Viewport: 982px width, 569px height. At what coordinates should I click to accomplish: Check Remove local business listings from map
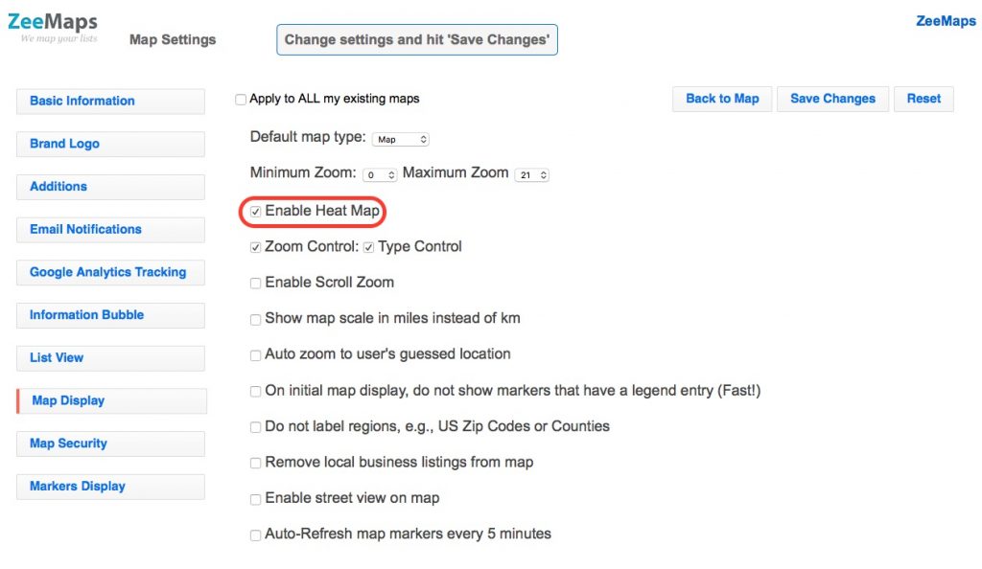click(255, 464)
